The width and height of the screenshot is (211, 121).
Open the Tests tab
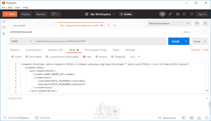(116, 50)
